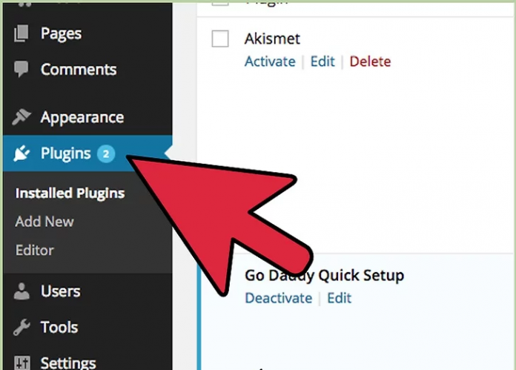The height and width of the screenshot is (370, 516).
Task: Click the Appearance paintbrush icon
Action: [x=22, y=117]
